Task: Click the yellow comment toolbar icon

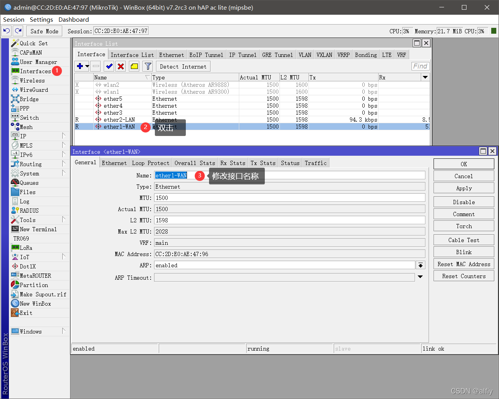Action: click(134, 66)
